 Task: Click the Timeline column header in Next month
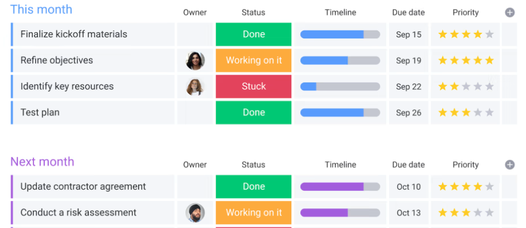(x=340, y=165)
